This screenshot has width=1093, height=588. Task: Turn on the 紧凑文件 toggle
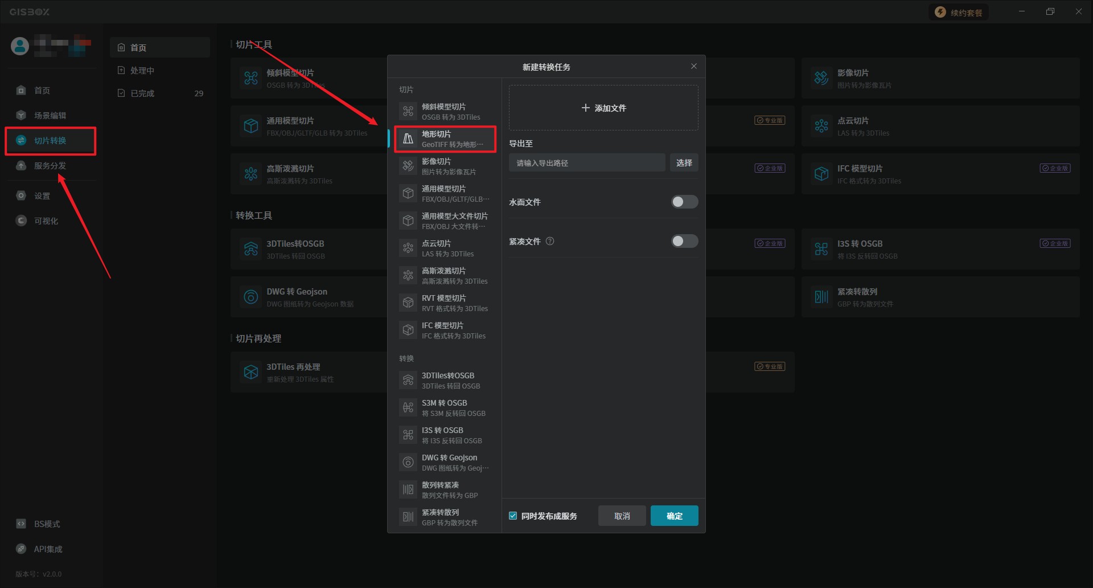click(x=684, y=242)
